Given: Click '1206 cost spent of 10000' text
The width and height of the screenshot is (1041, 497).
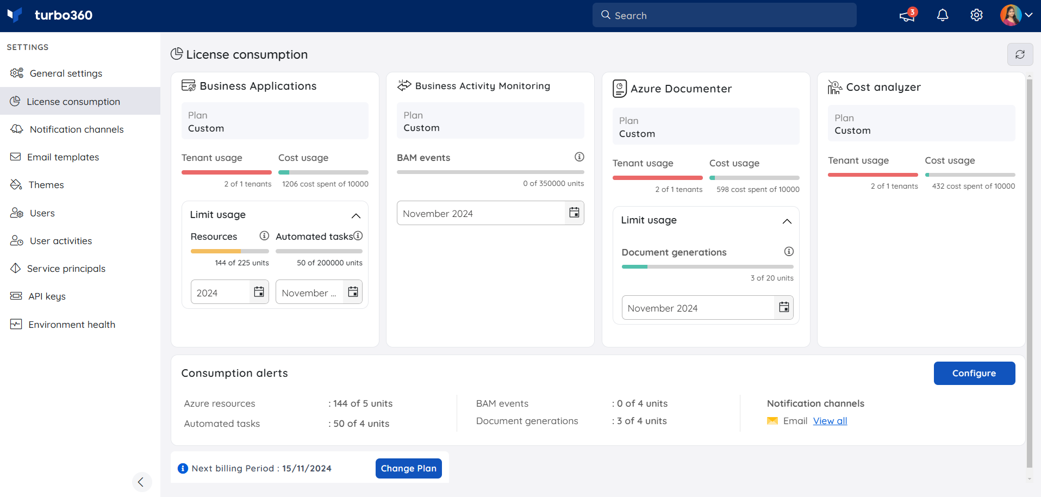Looking at the screenshot, I should (325, 184).
